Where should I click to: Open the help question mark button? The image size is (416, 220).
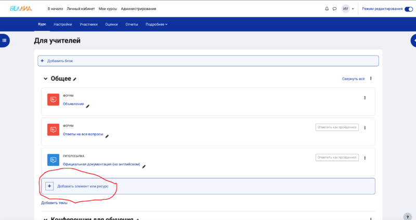tap(408, 216)
